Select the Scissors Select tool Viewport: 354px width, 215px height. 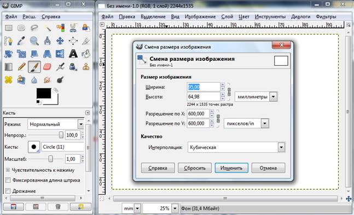tap(73, 28)
